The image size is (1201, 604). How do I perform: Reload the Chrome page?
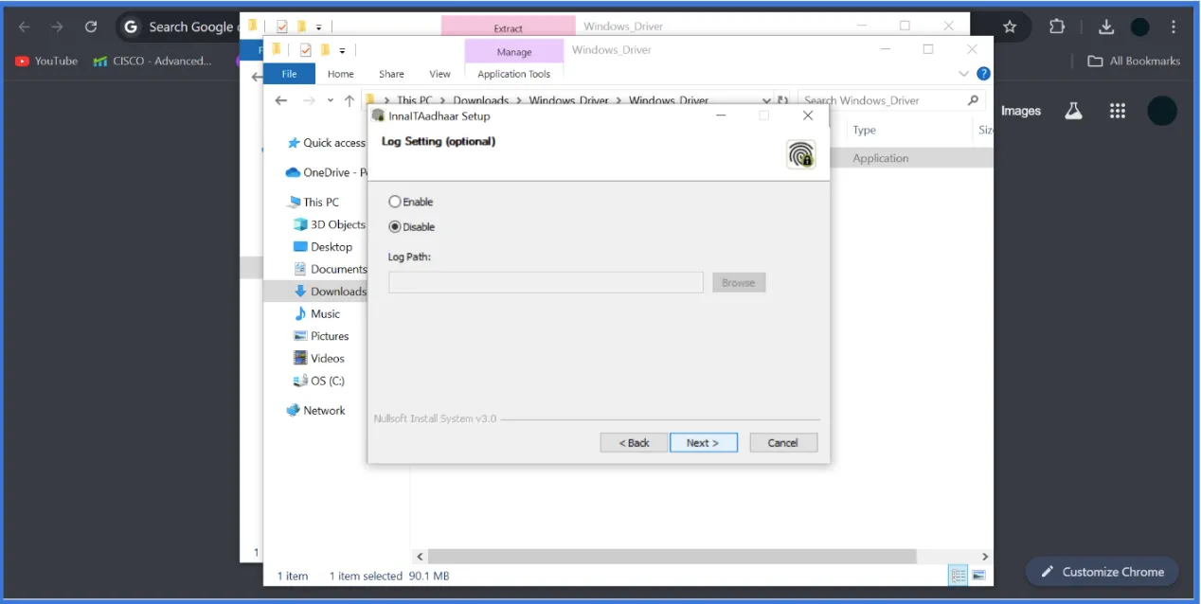click(x=91, y=27)
